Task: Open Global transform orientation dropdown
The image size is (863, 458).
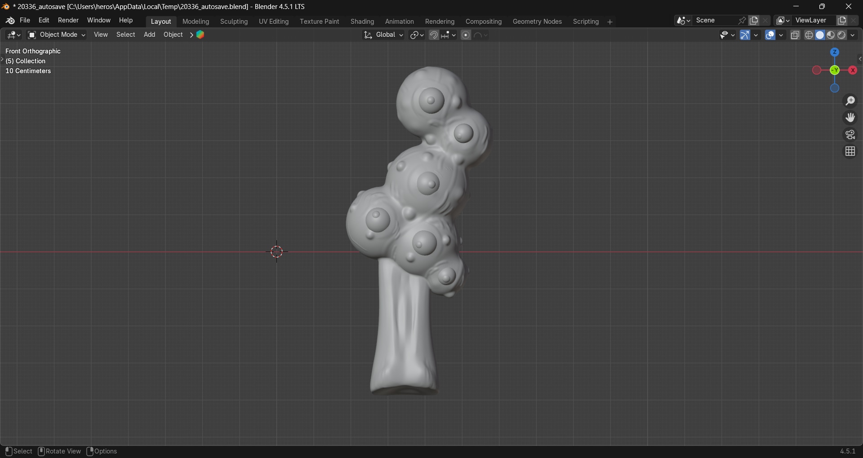Action: (x=384, y=35)
